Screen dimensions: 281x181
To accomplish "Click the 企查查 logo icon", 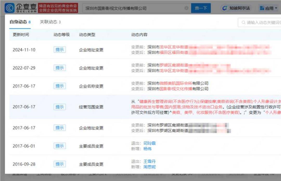I will (10, 8).
